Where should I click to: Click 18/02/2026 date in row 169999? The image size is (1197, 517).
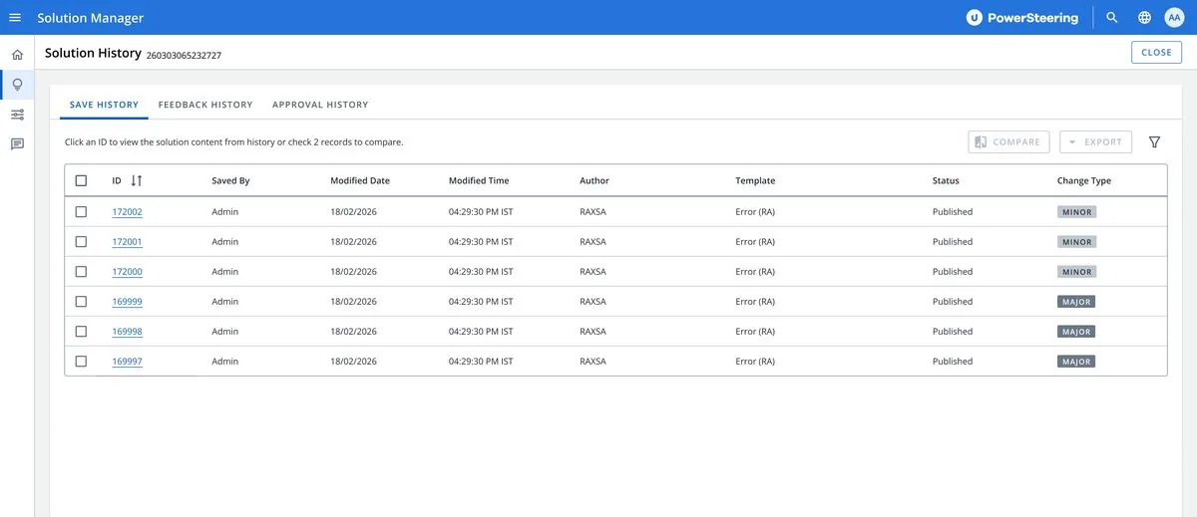[x=353, y=302]
